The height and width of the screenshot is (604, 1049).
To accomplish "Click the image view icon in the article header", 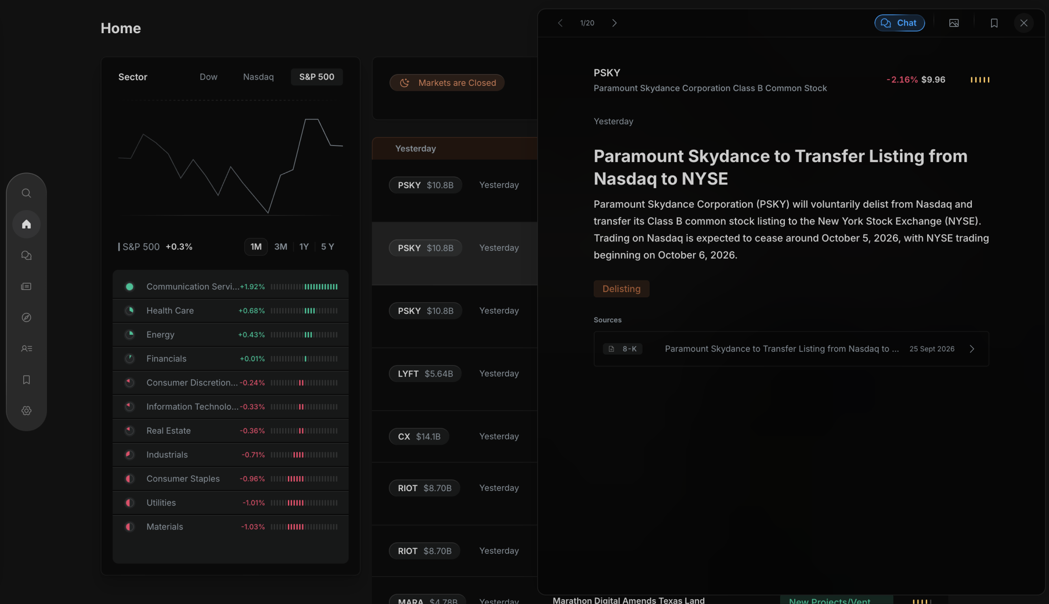I will point(954,23).
